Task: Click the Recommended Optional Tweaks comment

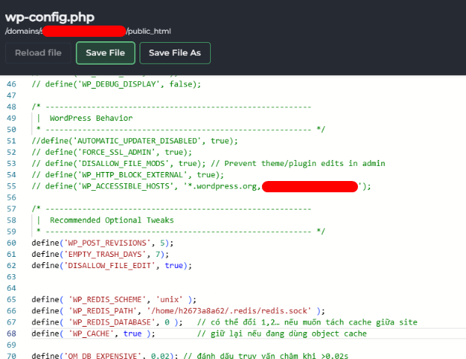Action: (111, 220)
